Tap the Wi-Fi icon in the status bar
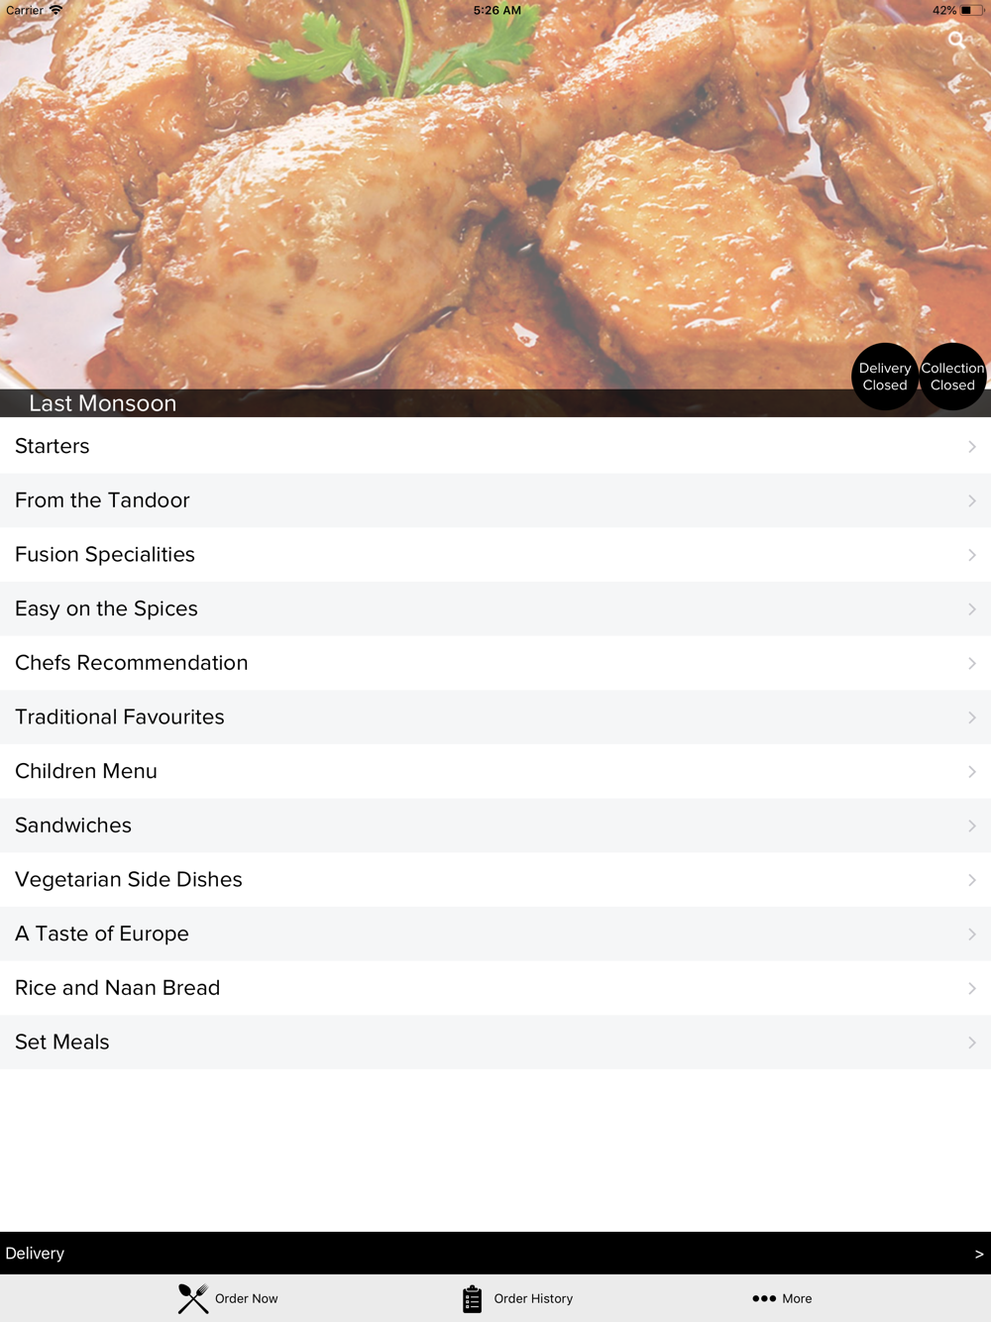 56,10
